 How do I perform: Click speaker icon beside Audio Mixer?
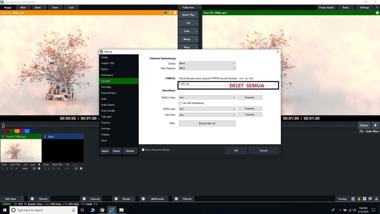[x=361, y=131]
